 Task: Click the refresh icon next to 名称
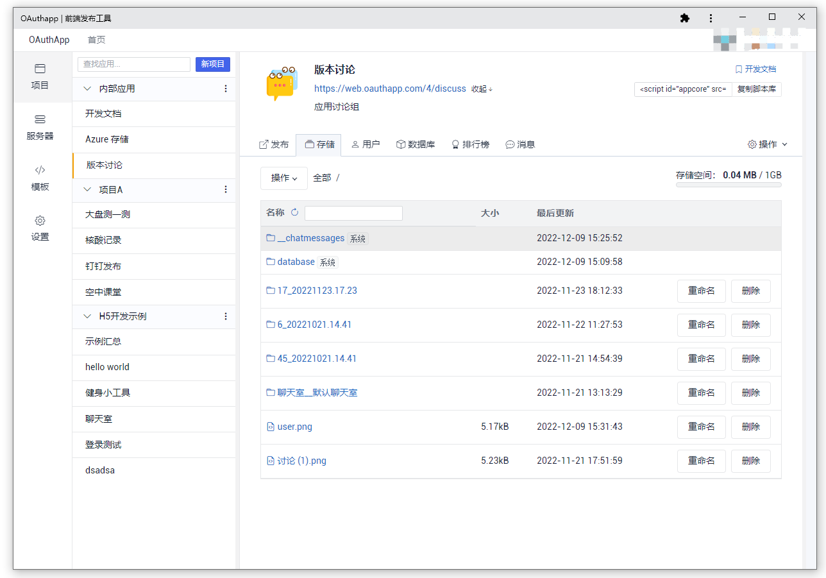(x=295, y=212)
